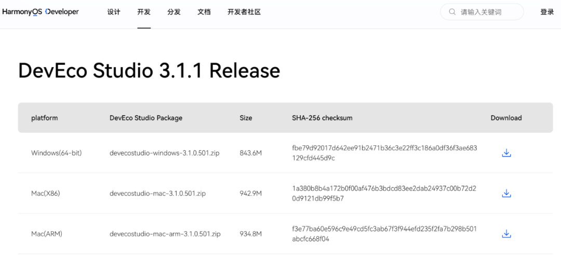Click devecostudio-mac-3.1.0.501.zip file name
The image size is (561, 255).
point(157,194)
